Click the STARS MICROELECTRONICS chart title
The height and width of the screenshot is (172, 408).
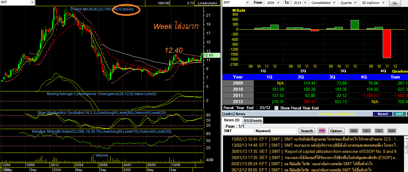pyautogui.click(x=102, y=9)
